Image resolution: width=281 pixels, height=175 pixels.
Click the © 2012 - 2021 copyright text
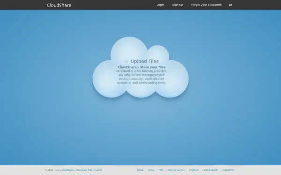click(x=53, y=170)
